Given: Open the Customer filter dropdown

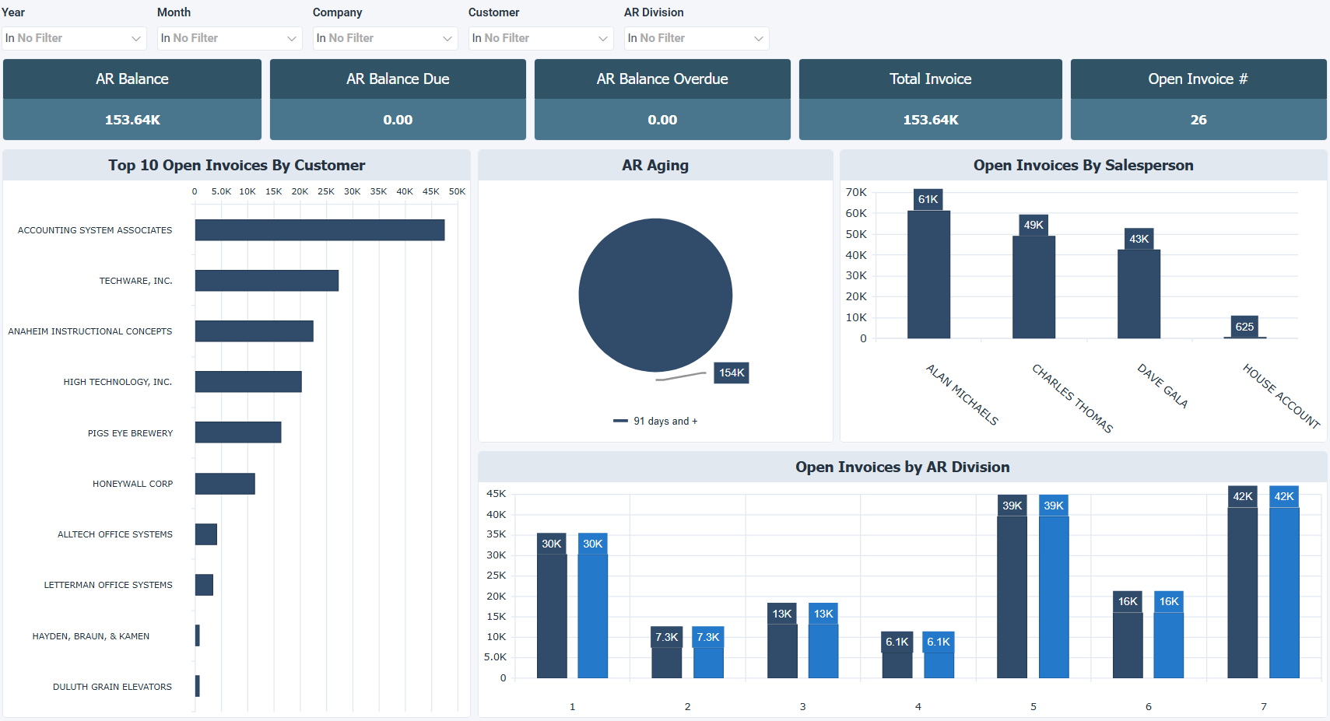Looking at the screenshot, I should point(541,38).
